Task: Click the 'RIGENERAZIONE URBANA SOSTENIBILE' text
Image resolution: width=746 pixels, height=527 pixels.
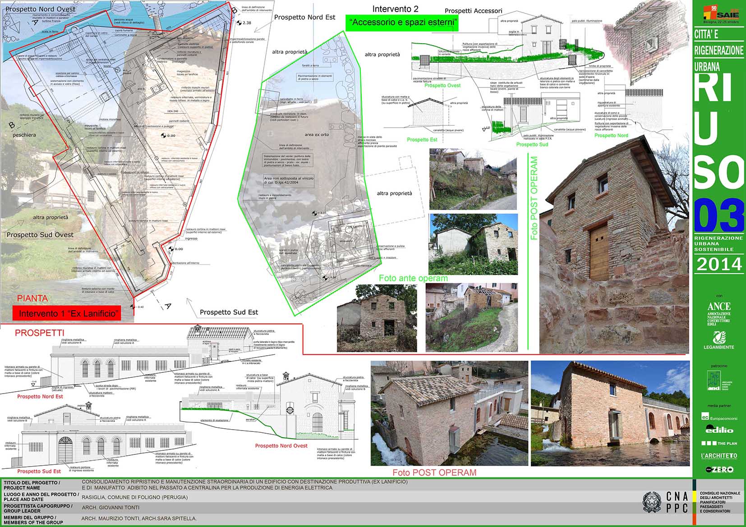Action: click(718, 243)
